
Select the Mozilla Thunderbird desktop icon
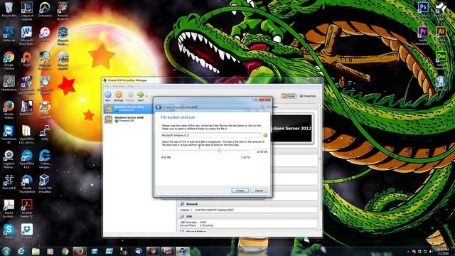click(x=27, y=183)
